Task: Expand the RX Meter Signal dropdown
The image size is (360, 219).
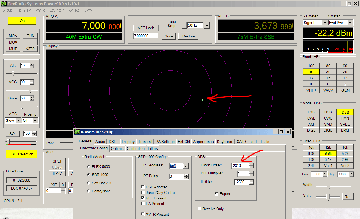Action: click(324, 23)
